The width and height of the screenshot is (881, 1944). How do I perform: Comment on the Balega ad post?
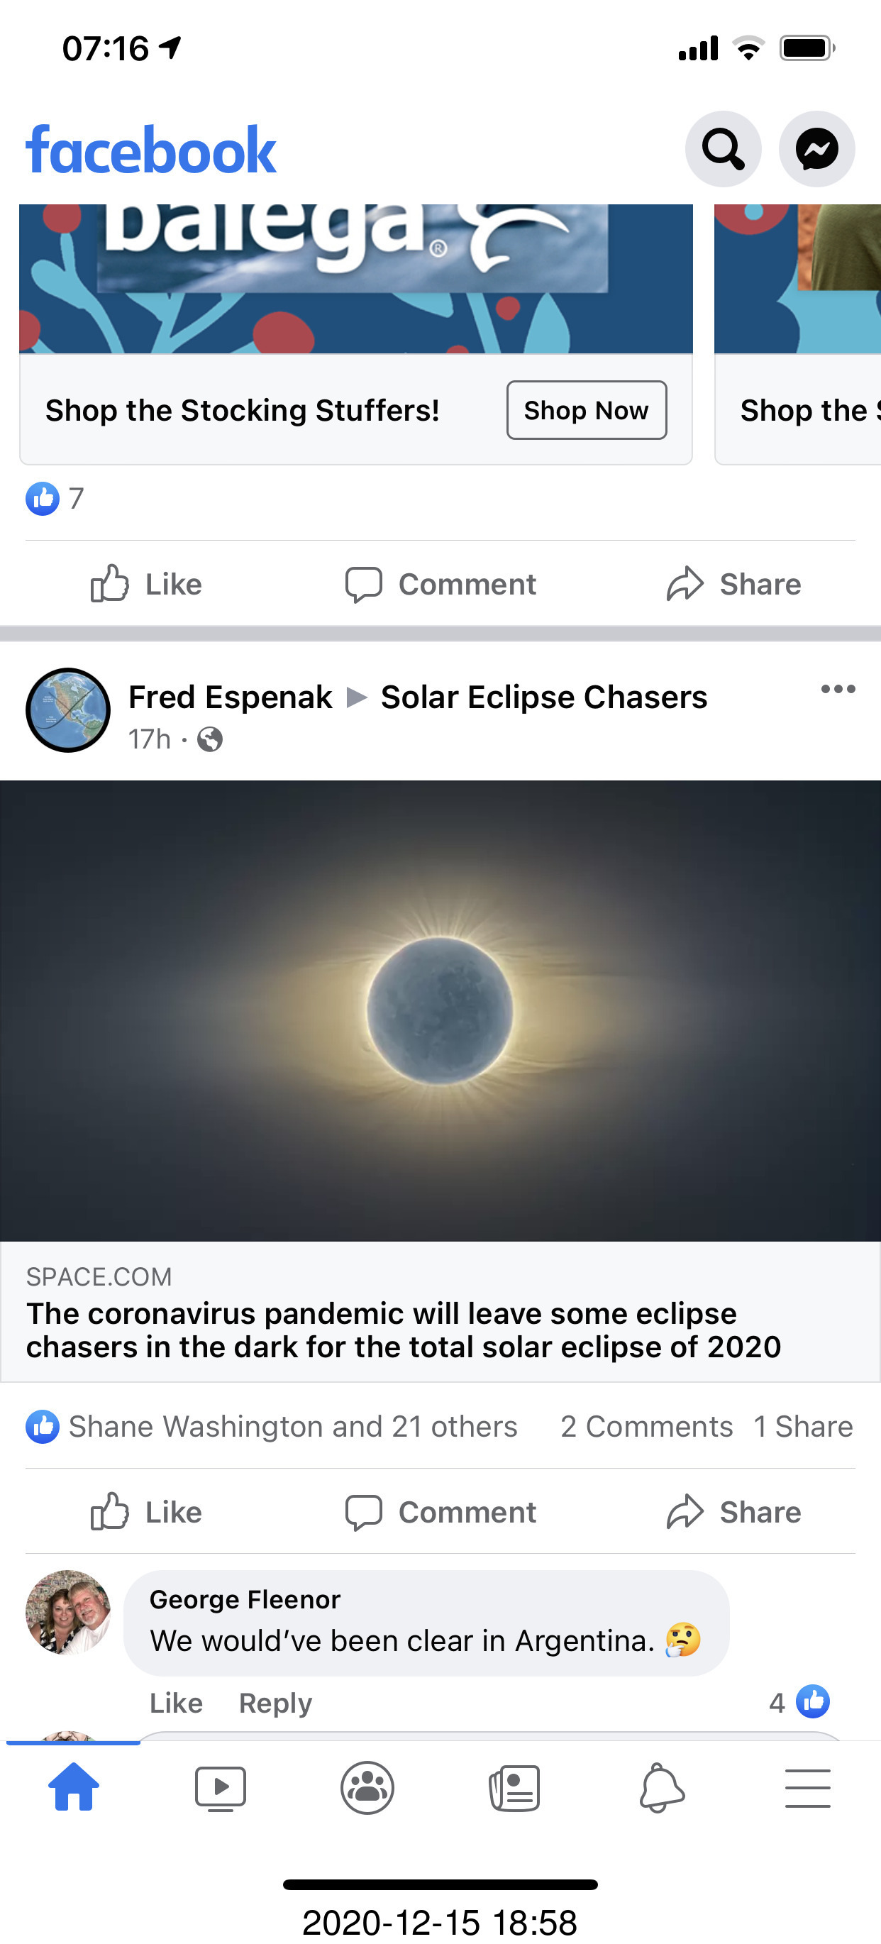tap(440, 584)
